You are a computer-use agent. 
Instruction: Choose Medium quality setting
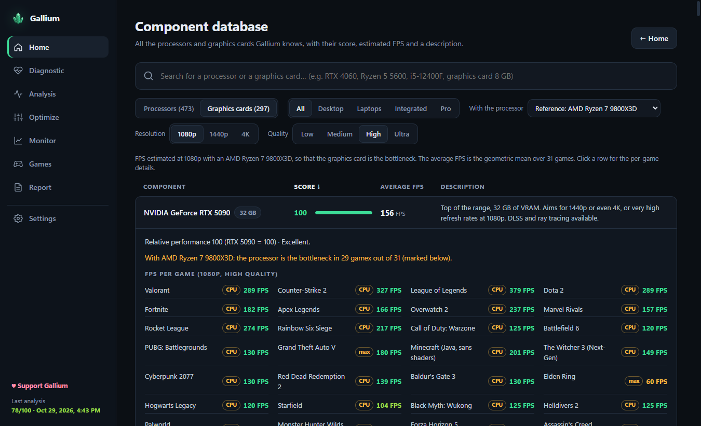340,134
